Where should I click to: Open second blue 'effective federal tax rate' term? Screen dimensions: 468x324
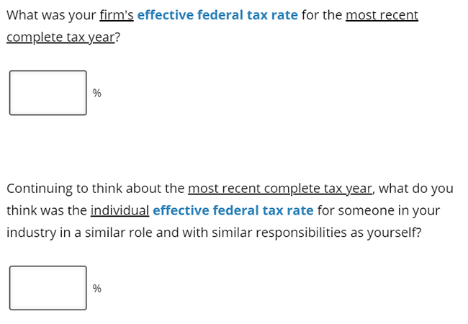pyautogui.click(x=233, y=210)
